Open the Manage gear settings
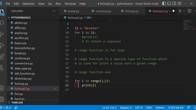Image resolution: width=196 pixels, height=110 pixels. [x=2, y=99]
